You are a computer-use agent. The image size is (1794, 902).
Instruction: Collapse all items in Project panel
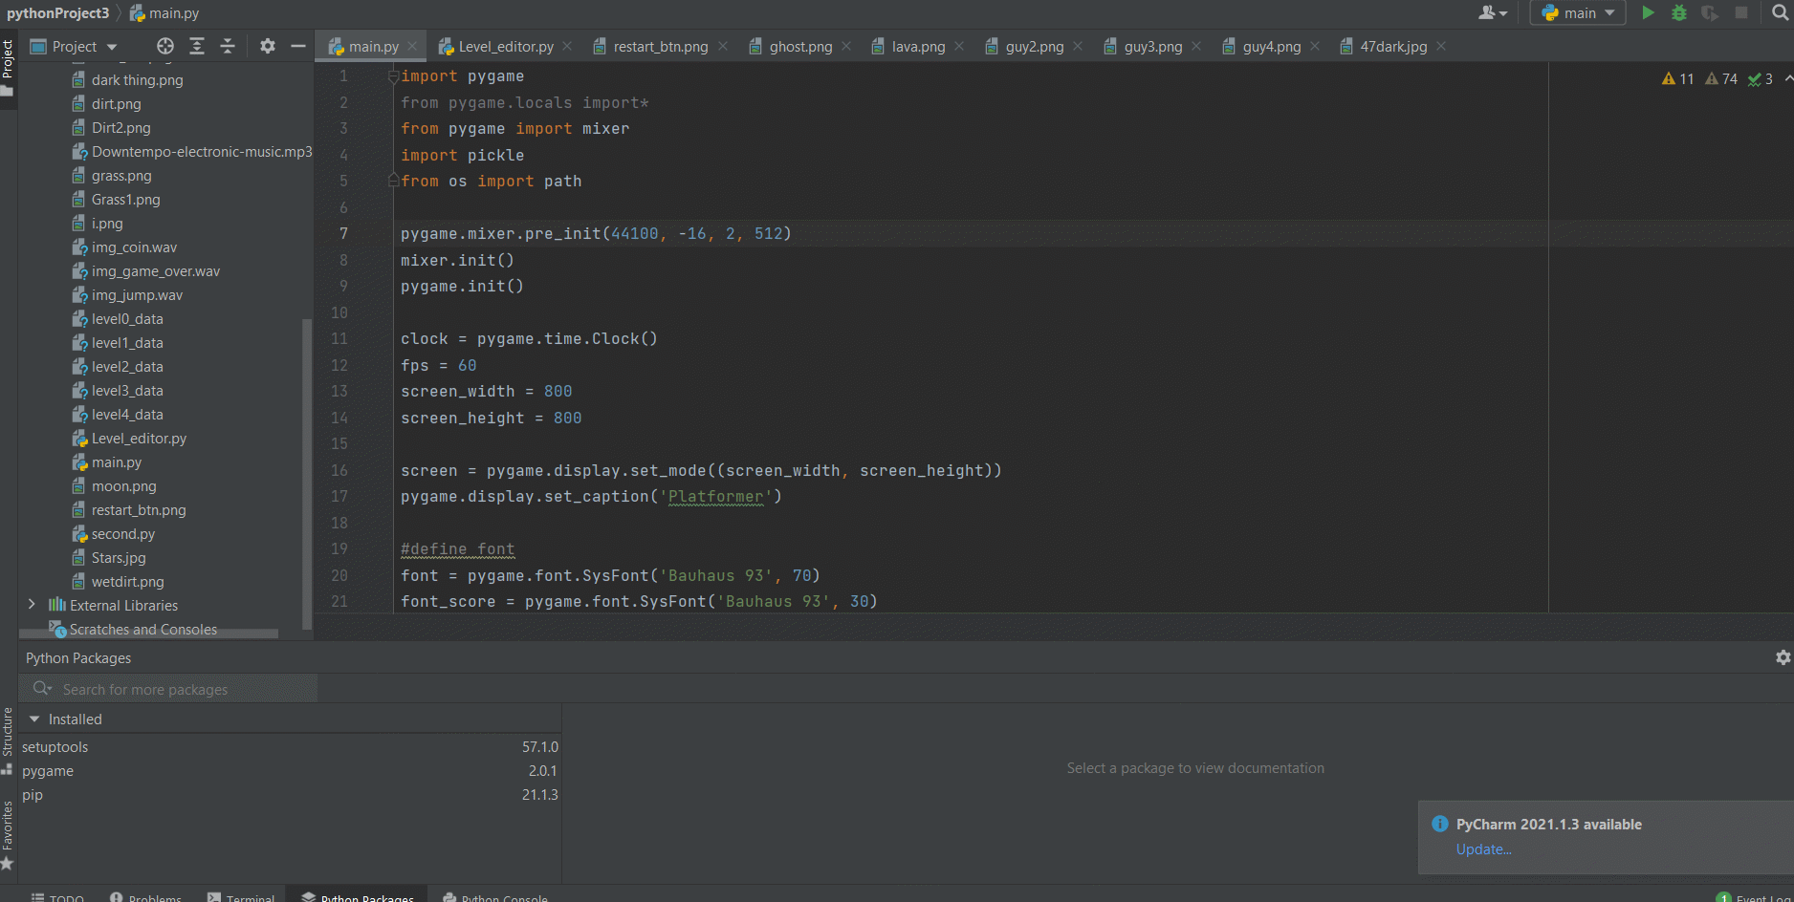click(x=228, y=46)
